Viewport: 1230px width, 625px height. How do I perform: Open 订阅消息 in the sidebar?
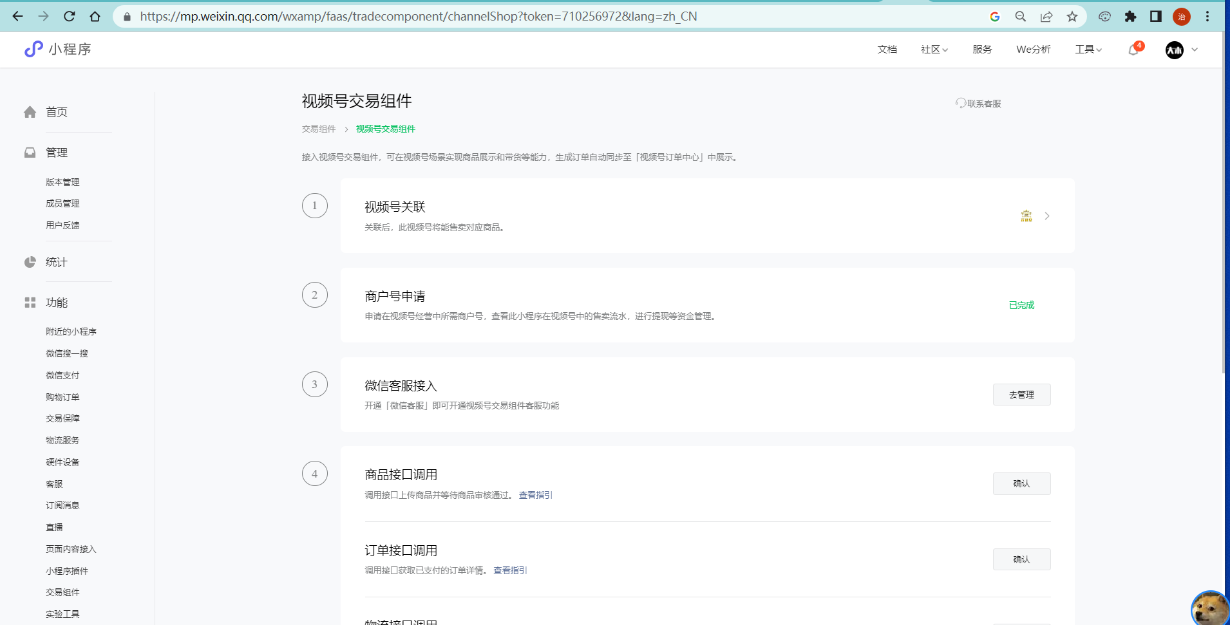[62, 505]
